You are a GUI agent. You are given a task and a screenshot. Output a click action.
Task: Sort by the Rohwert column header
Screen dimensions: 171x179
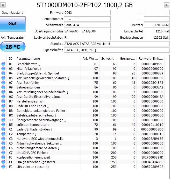point(151,59)
